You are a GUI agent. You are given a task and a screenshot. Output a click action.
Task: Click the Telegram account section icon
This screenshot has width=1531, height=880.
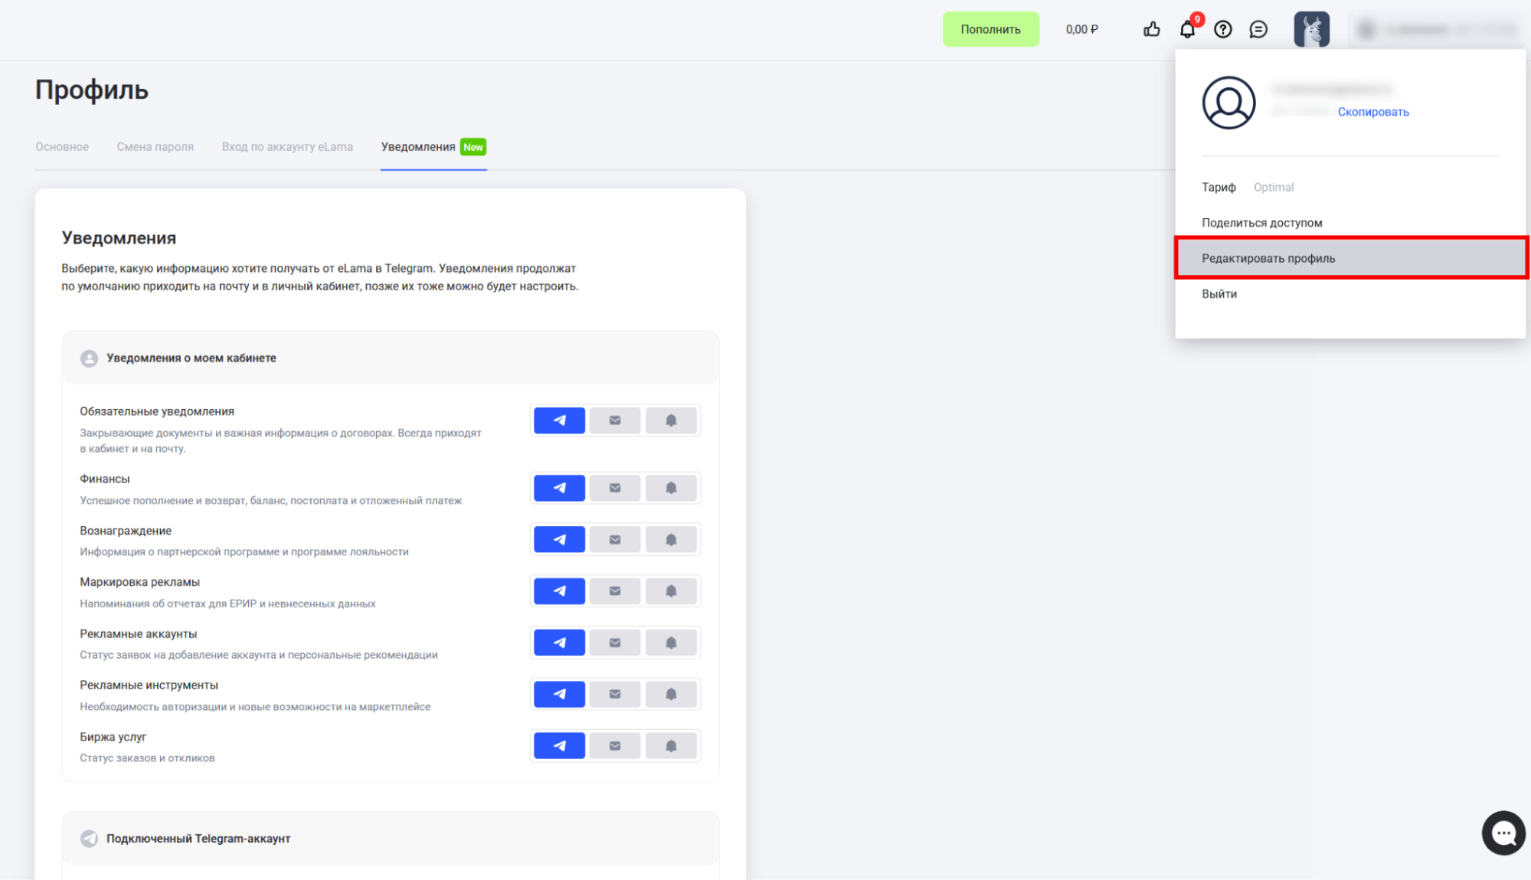(89, 839)
